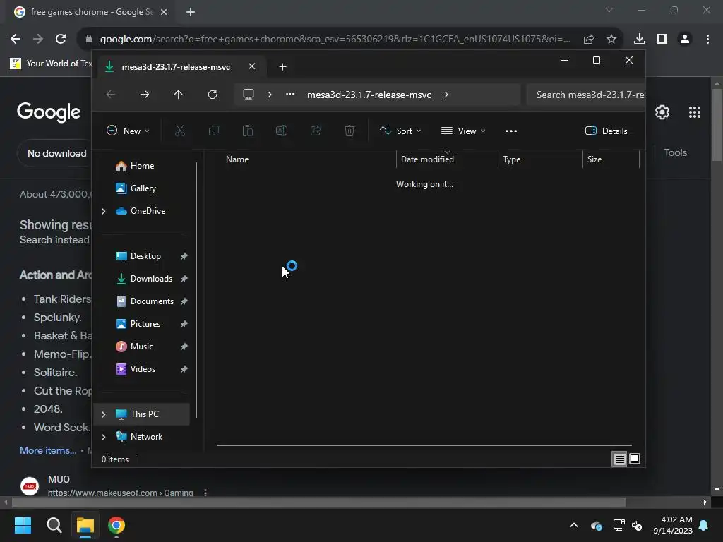The image size is (723, 542).
Task: Unpin Videos from Quick access
Action: pos(184,369)
